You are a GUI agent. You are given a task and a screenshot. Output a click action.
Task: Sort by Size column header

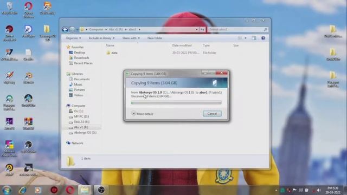[236, 45]
